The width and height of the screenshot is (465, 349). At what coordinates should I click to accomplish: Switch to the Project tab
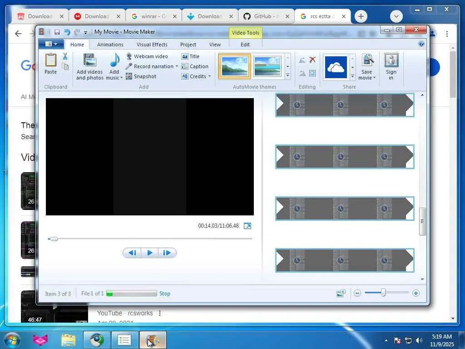tap(188, 45)
